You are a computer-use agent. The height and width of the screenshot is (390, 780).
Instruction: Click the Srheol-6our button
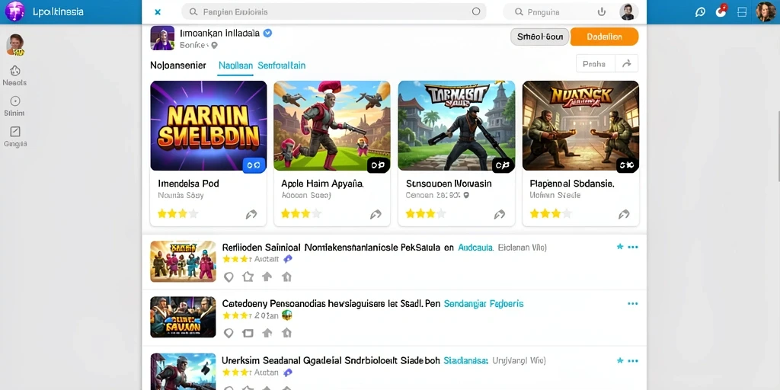click(539, 37)
